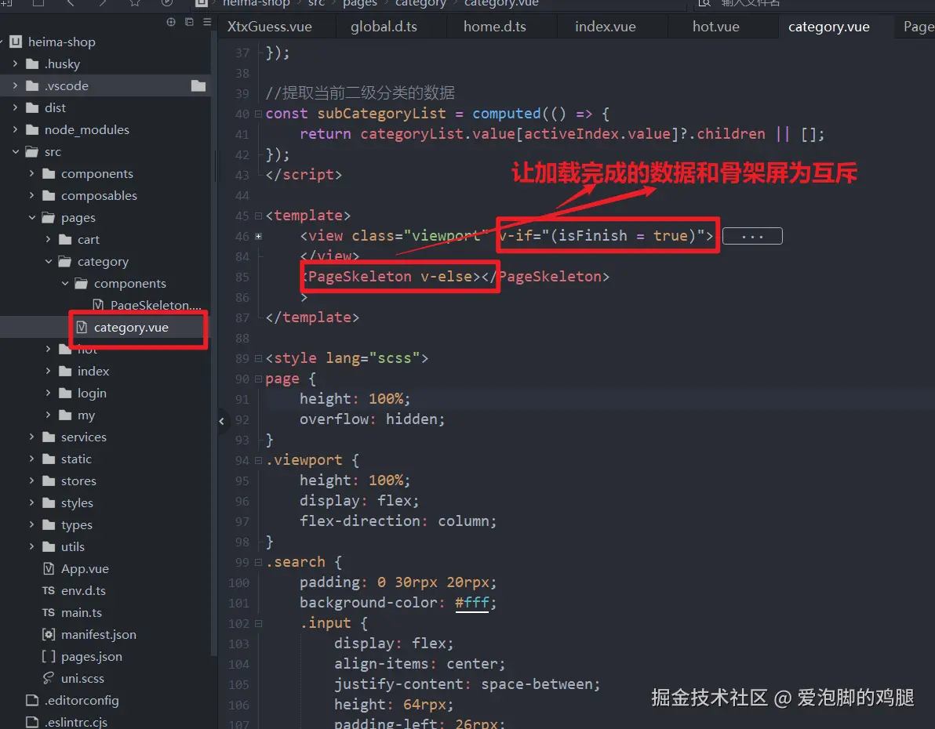Open pages.json in the file tree
Image resolution: width=935 pixels, height=729 pixels.
[91, 656]
